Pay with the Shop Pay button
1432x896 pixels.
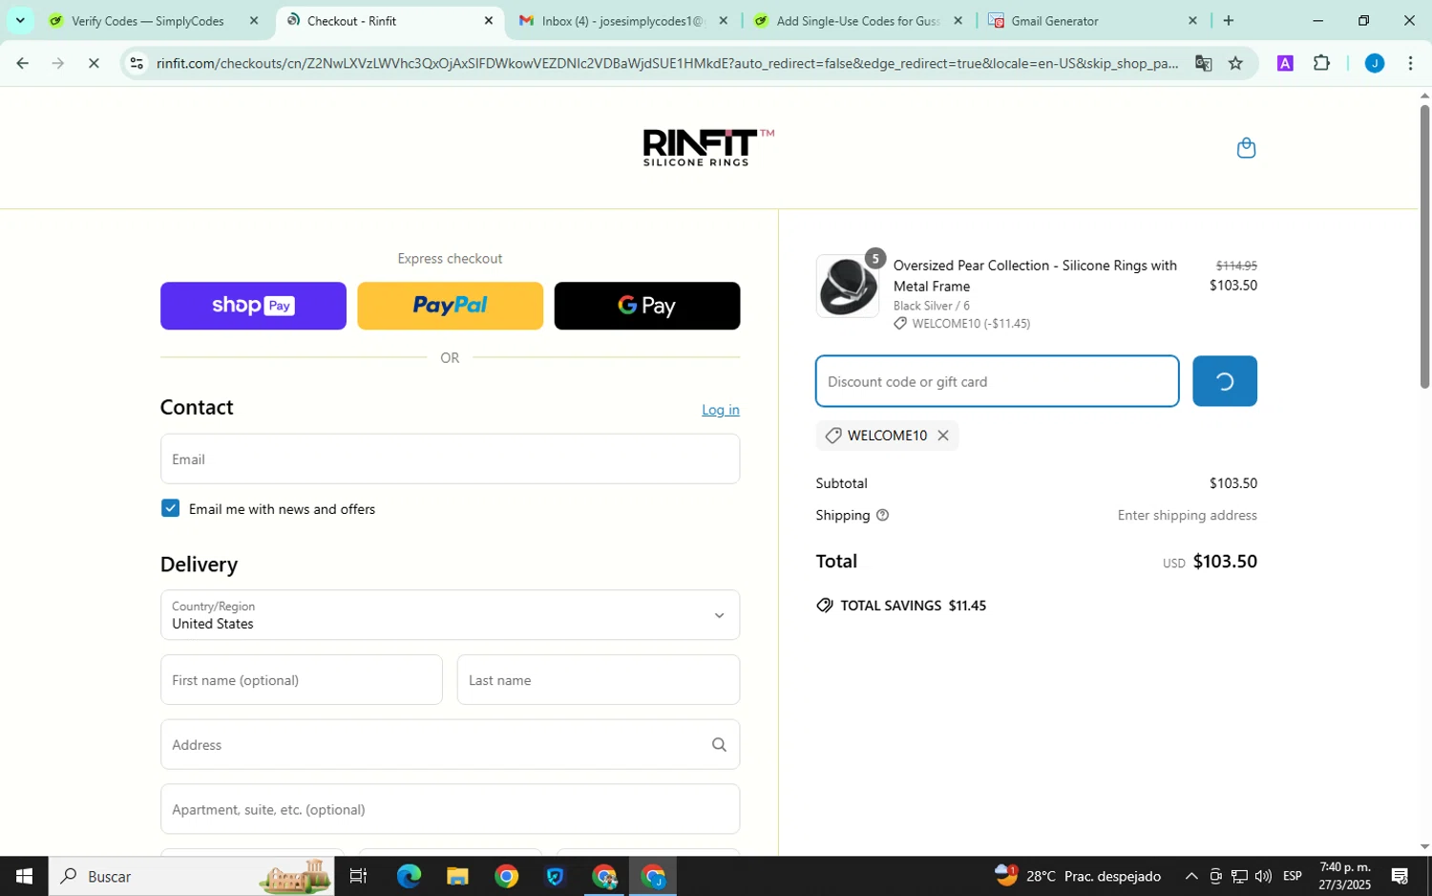[x=253, y=306]
